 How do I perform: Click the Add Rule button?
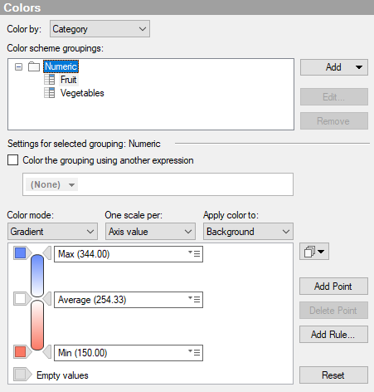pos(333,335)
